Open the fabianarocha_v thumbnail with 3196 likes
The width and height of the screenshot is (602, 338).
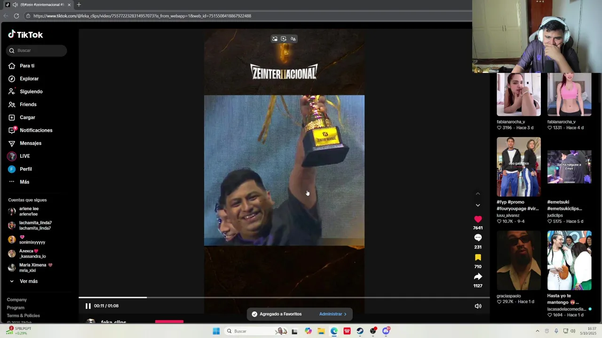pos(519,94)
